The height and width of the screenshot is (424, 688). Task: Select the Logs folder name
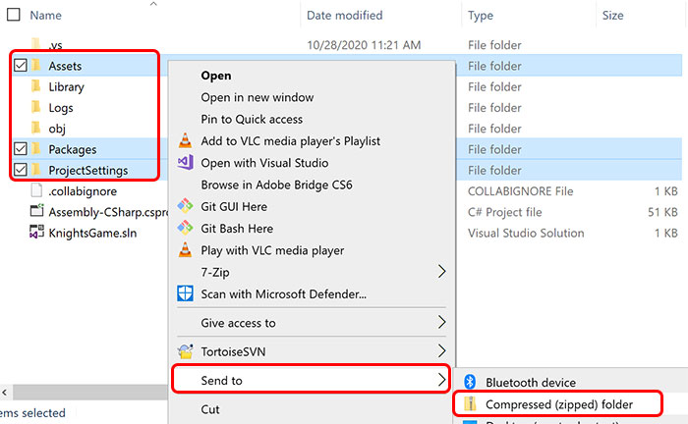tap(61, 108)
